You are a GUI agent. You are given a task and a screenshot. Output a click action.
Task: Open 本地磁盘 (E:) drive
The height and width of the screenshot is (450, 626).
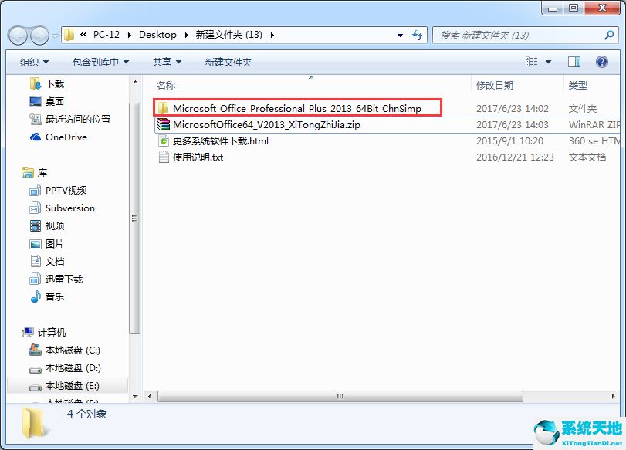(73, 386)
